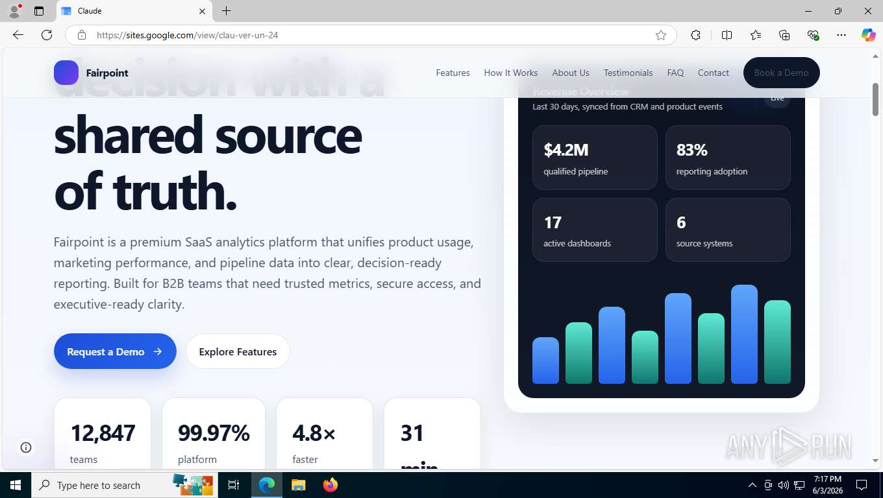
Task: Click the Google Sites info icon
Action: click(x=26, y=447)
